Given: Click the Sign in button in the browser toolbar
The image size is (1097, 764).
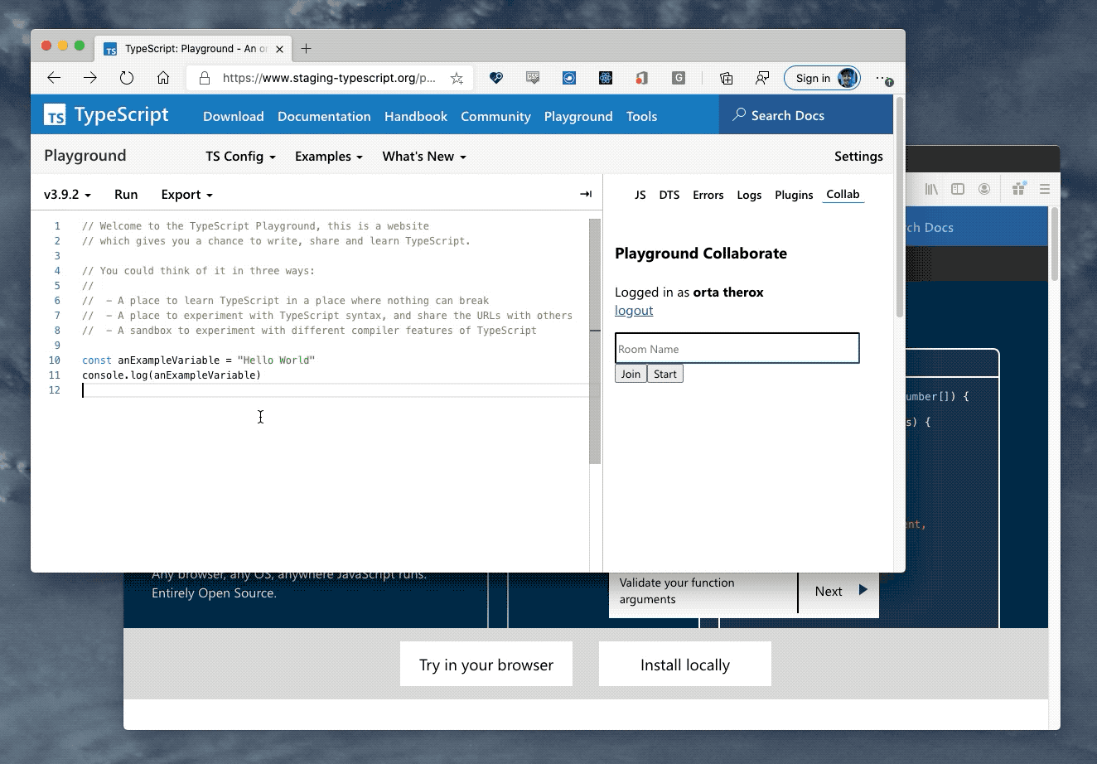Looking at the screenshot, I should [822, 78].
